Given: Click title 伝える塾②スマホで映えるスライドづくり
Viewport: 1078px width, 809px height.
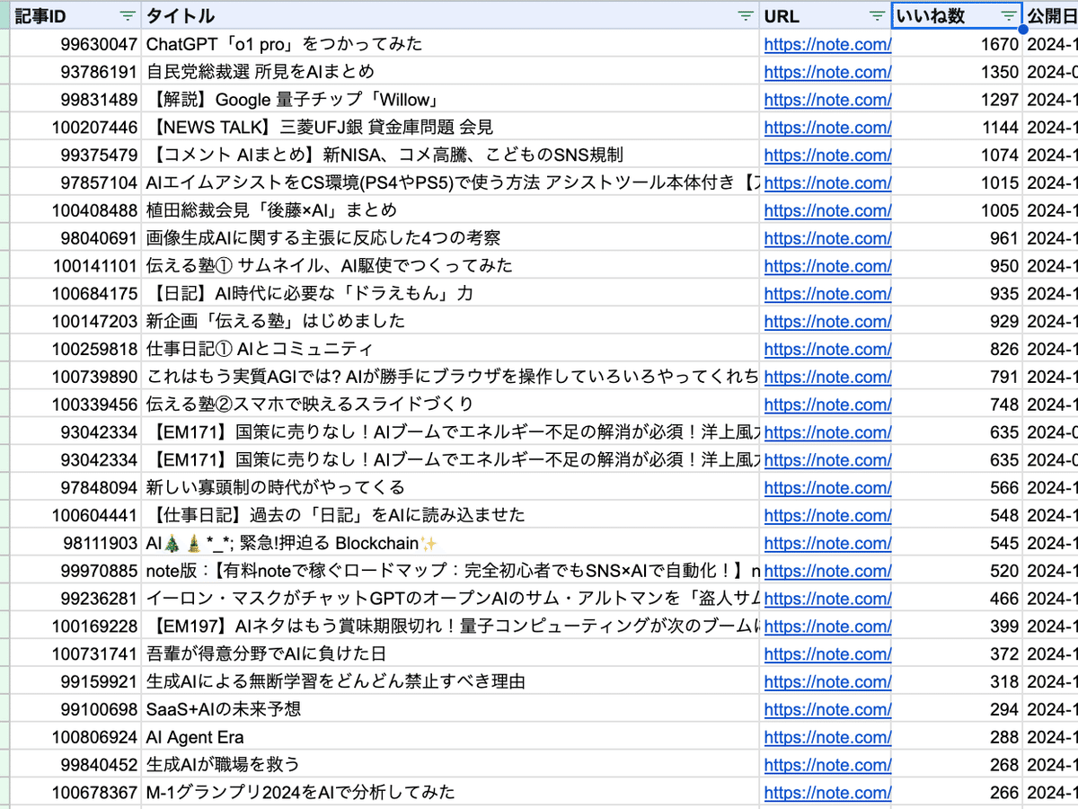Looking at the screenshot, I should pyautogui.click(x=309, y=404).
